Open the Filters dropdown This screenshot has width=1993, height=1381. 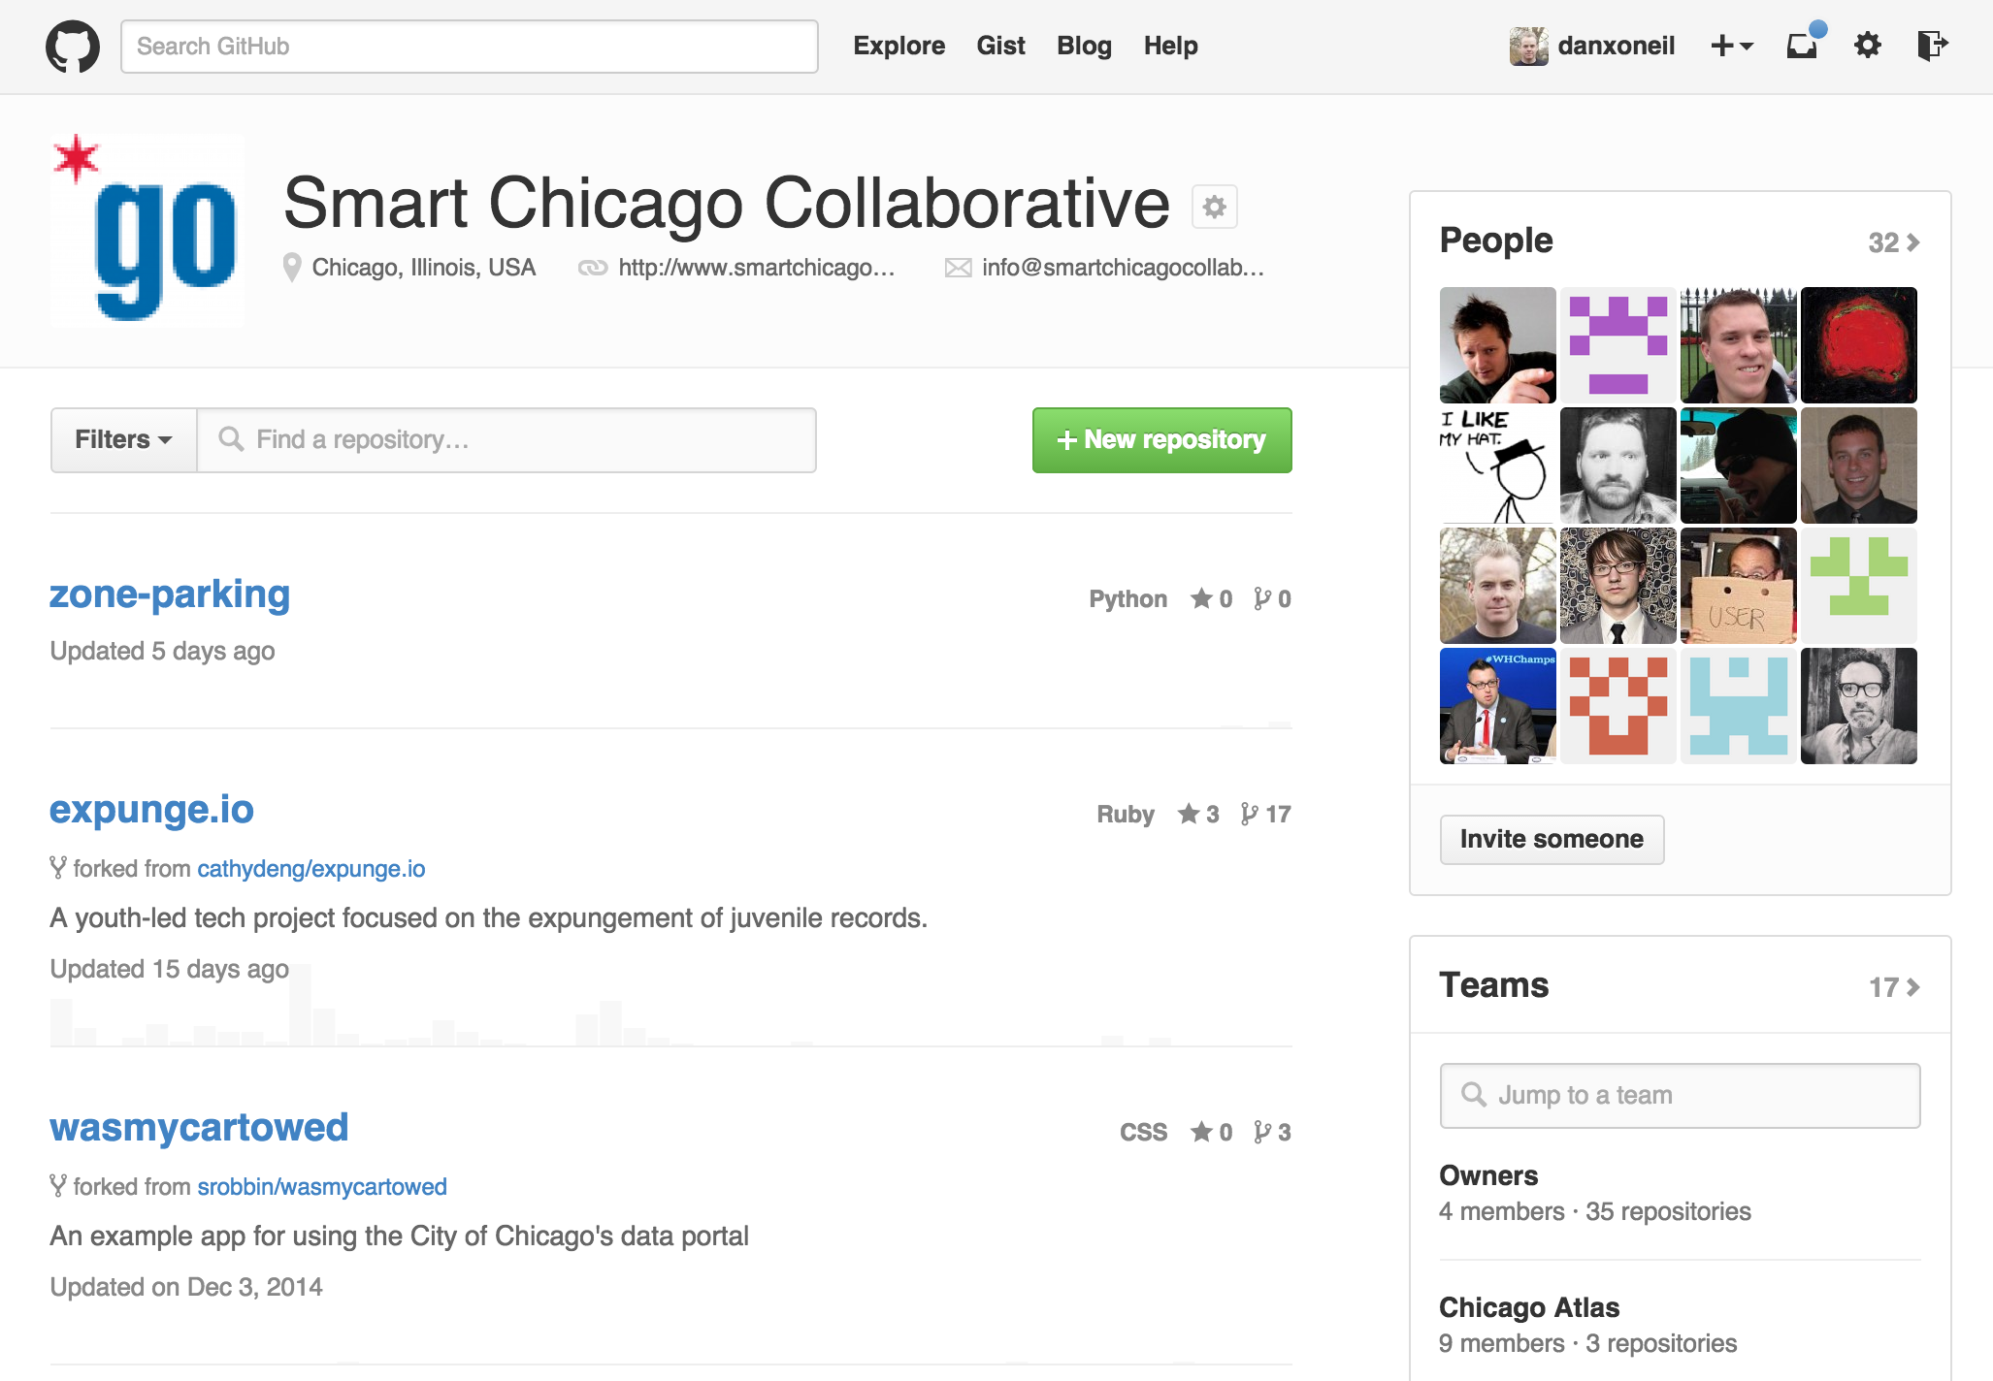(x=124, y=440)
